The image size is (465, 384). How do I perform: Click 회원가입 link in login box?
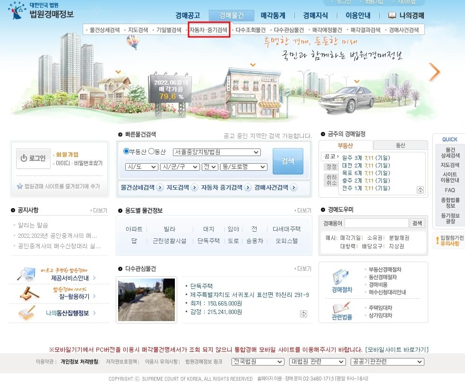click(67, 154)
